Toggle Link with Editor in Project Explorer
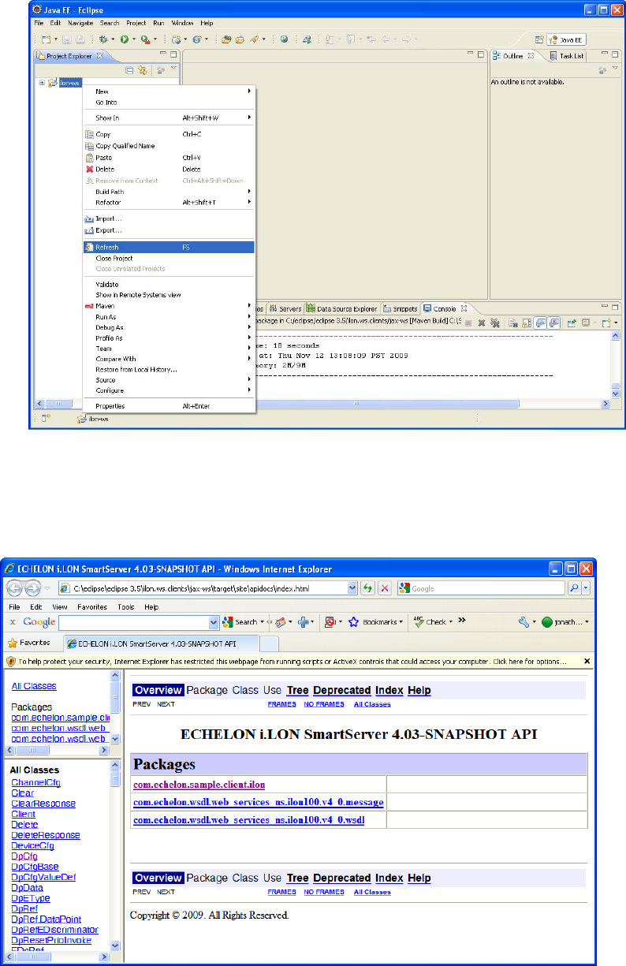The image size is (626, 966). coord(143,70)
